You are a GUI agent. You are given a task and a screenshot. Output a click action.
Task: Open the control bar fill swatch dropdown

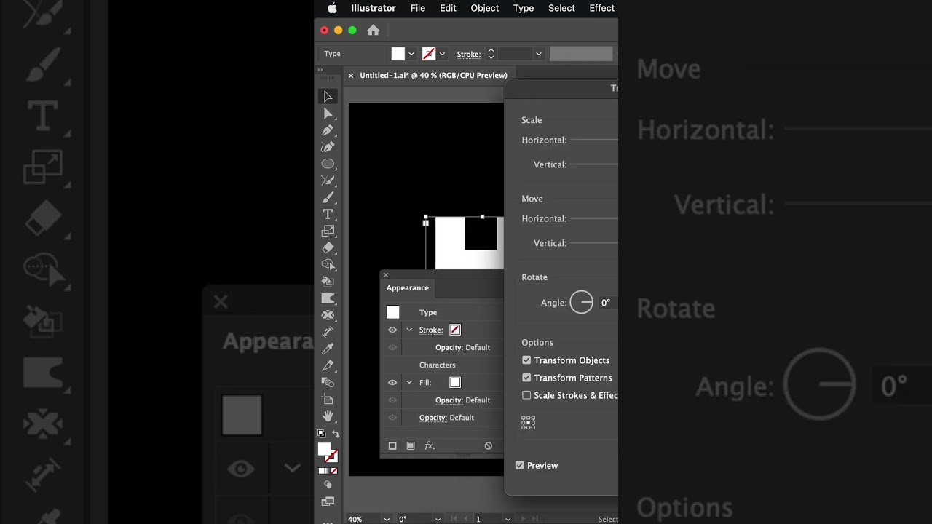click(x=411, y=54)
